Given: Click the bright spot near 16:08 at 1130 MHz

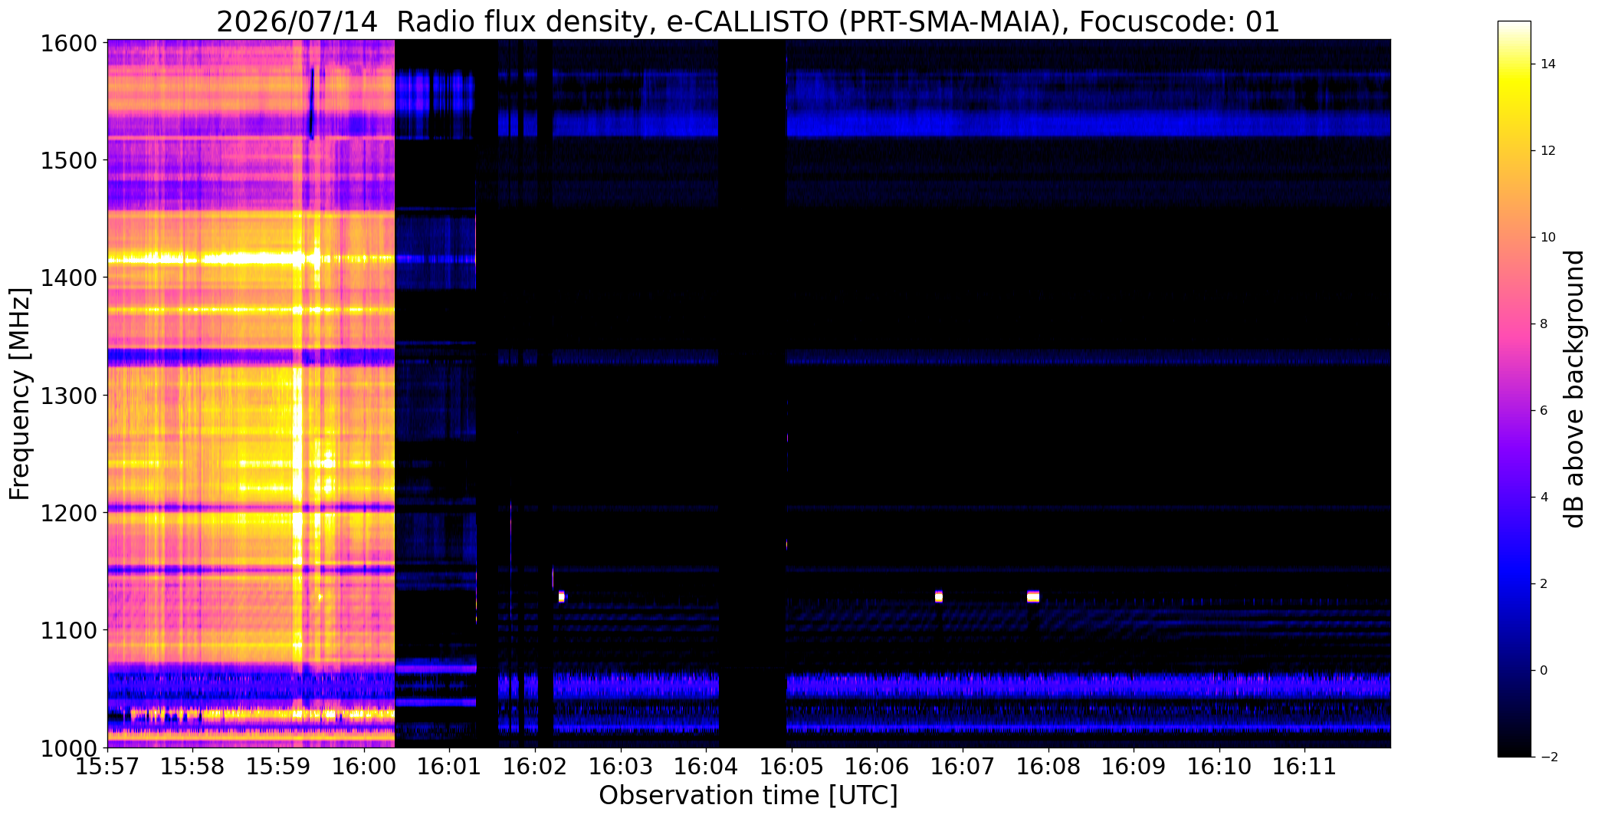Looking at the screenshot, I should coord(1032,596).
